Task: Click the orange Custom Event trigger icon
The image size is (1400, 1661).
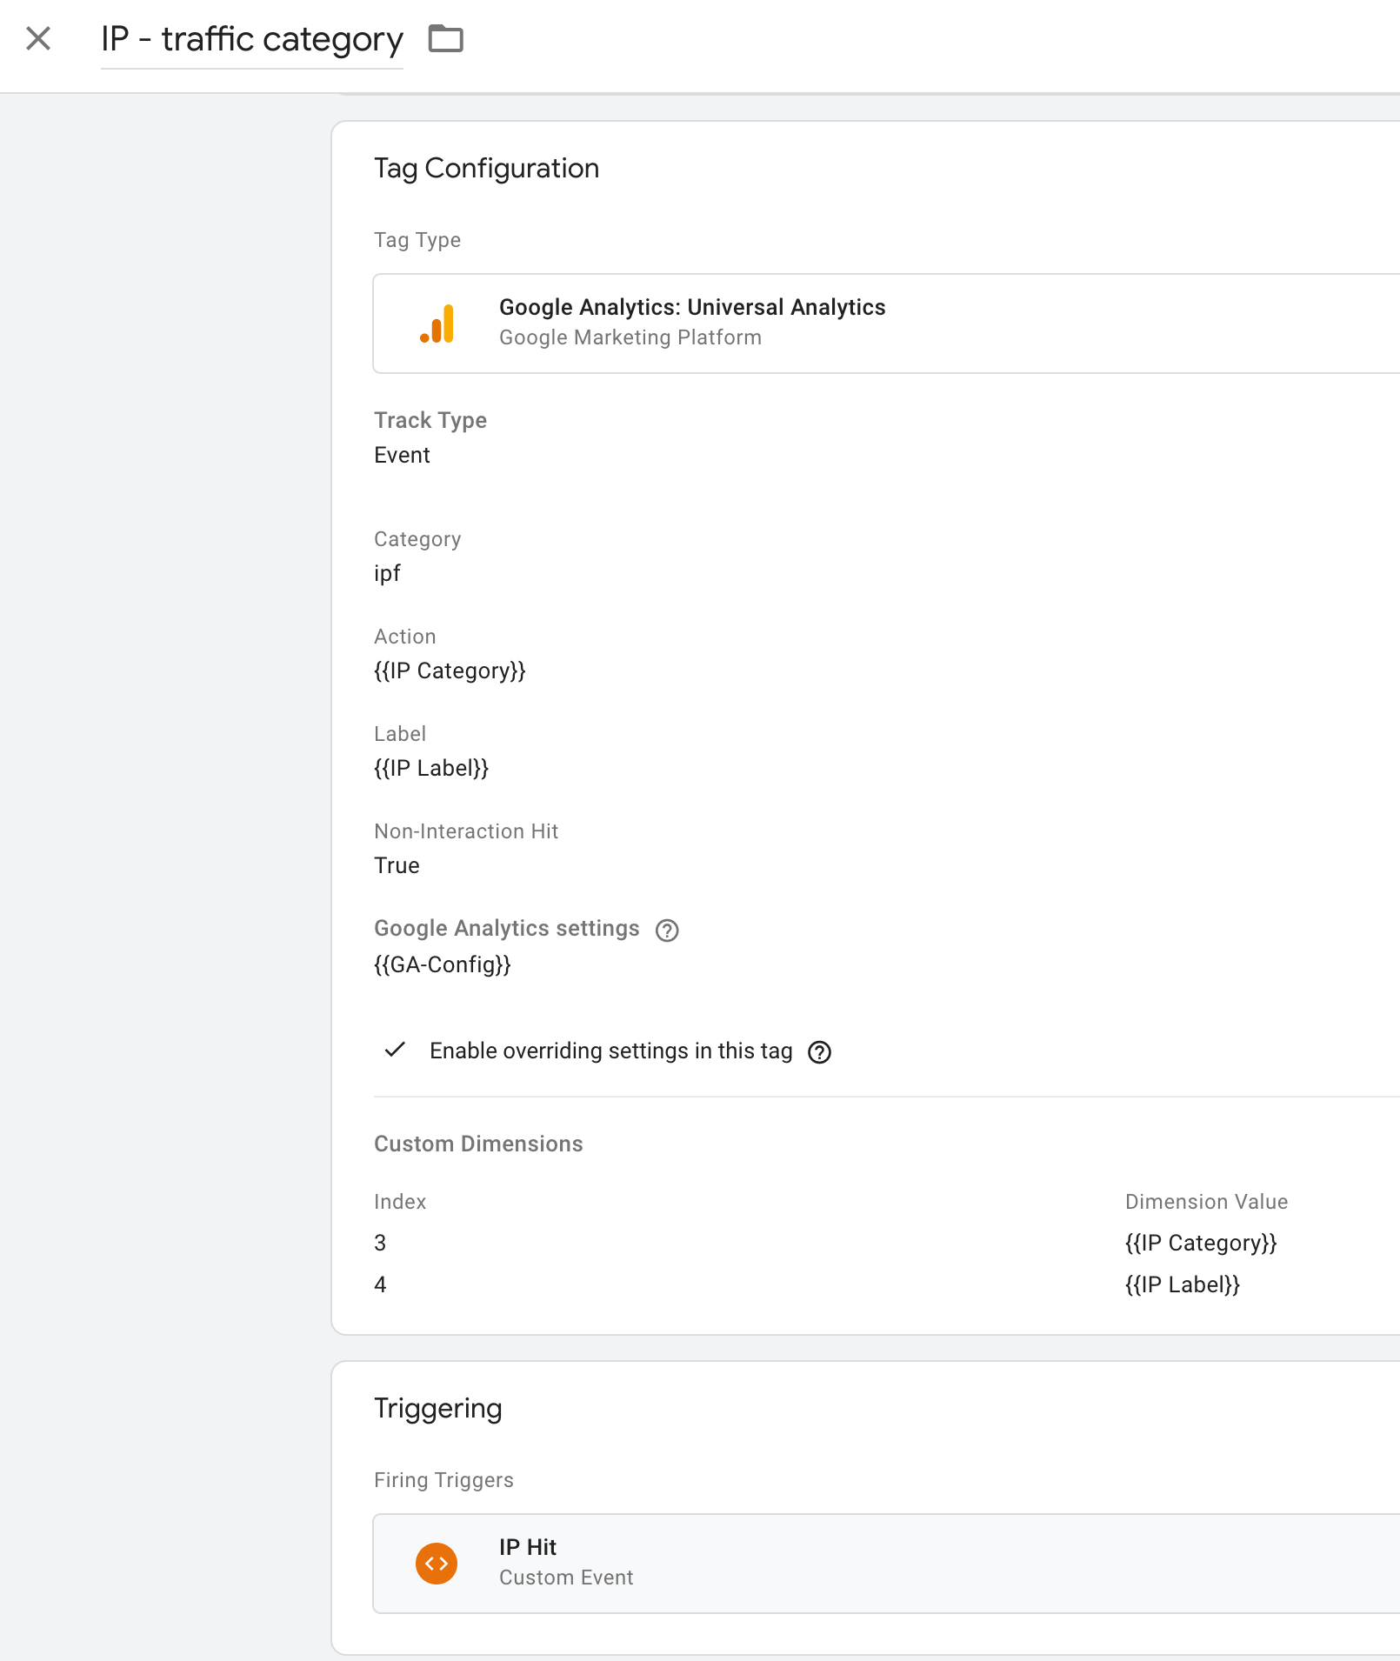Action: (437, 1564)
